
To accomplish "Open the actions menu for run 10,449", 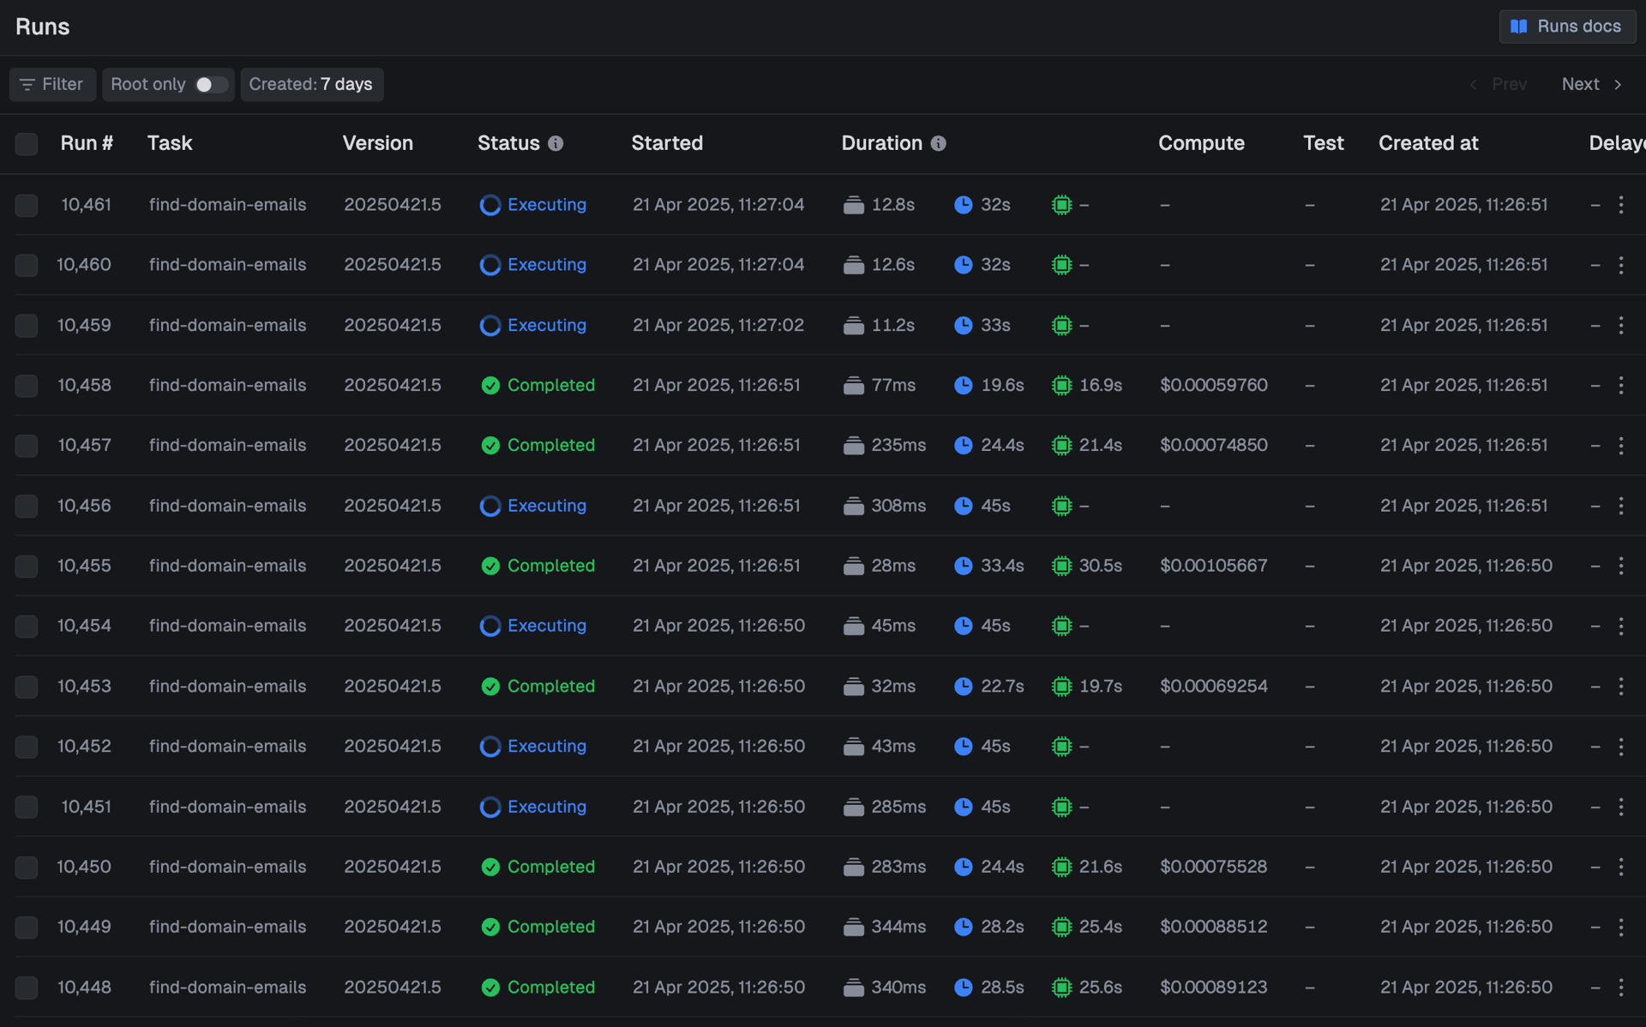I will [1620, 927].
